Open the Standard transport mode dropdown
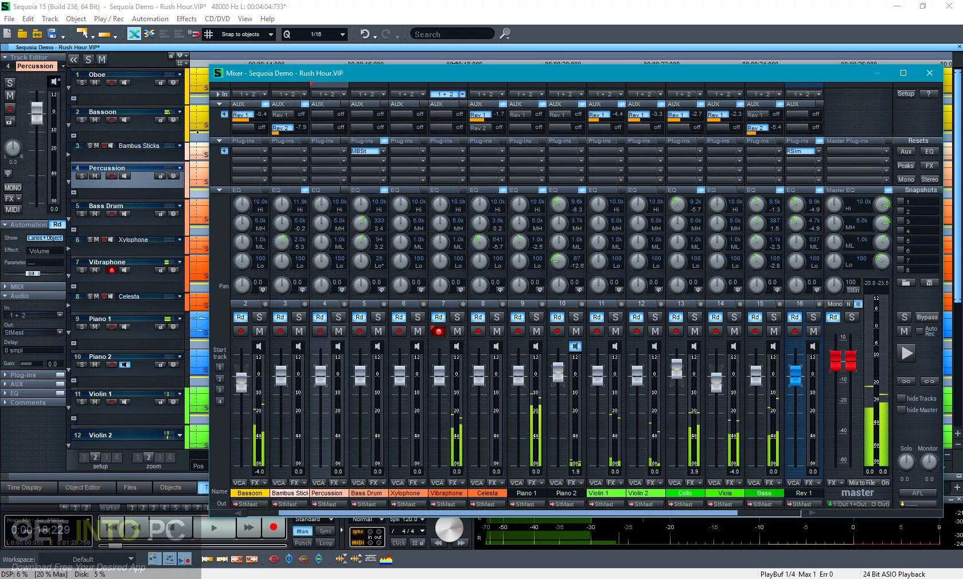Image resolution: width=963 pixels, height=579 pixels. tap(314, 519)
